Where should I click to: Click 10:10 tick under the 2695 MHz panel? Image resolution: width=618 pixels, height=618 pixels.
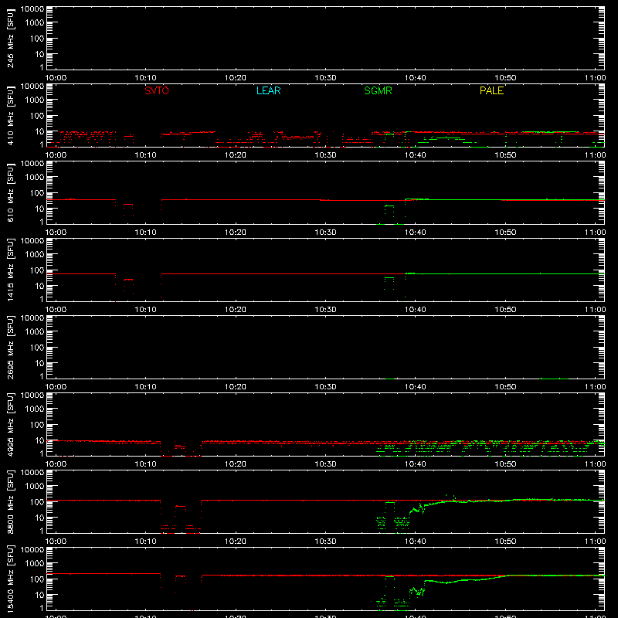pyautogui.click(x=145, y=387)
